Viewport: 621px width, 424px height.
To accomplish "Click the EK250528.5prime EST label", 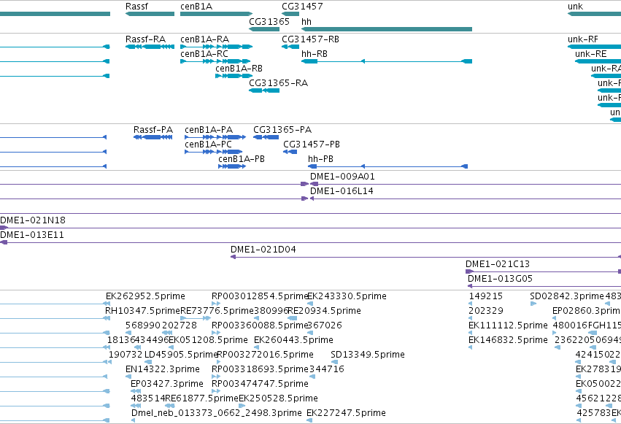I will pos(278,398).
